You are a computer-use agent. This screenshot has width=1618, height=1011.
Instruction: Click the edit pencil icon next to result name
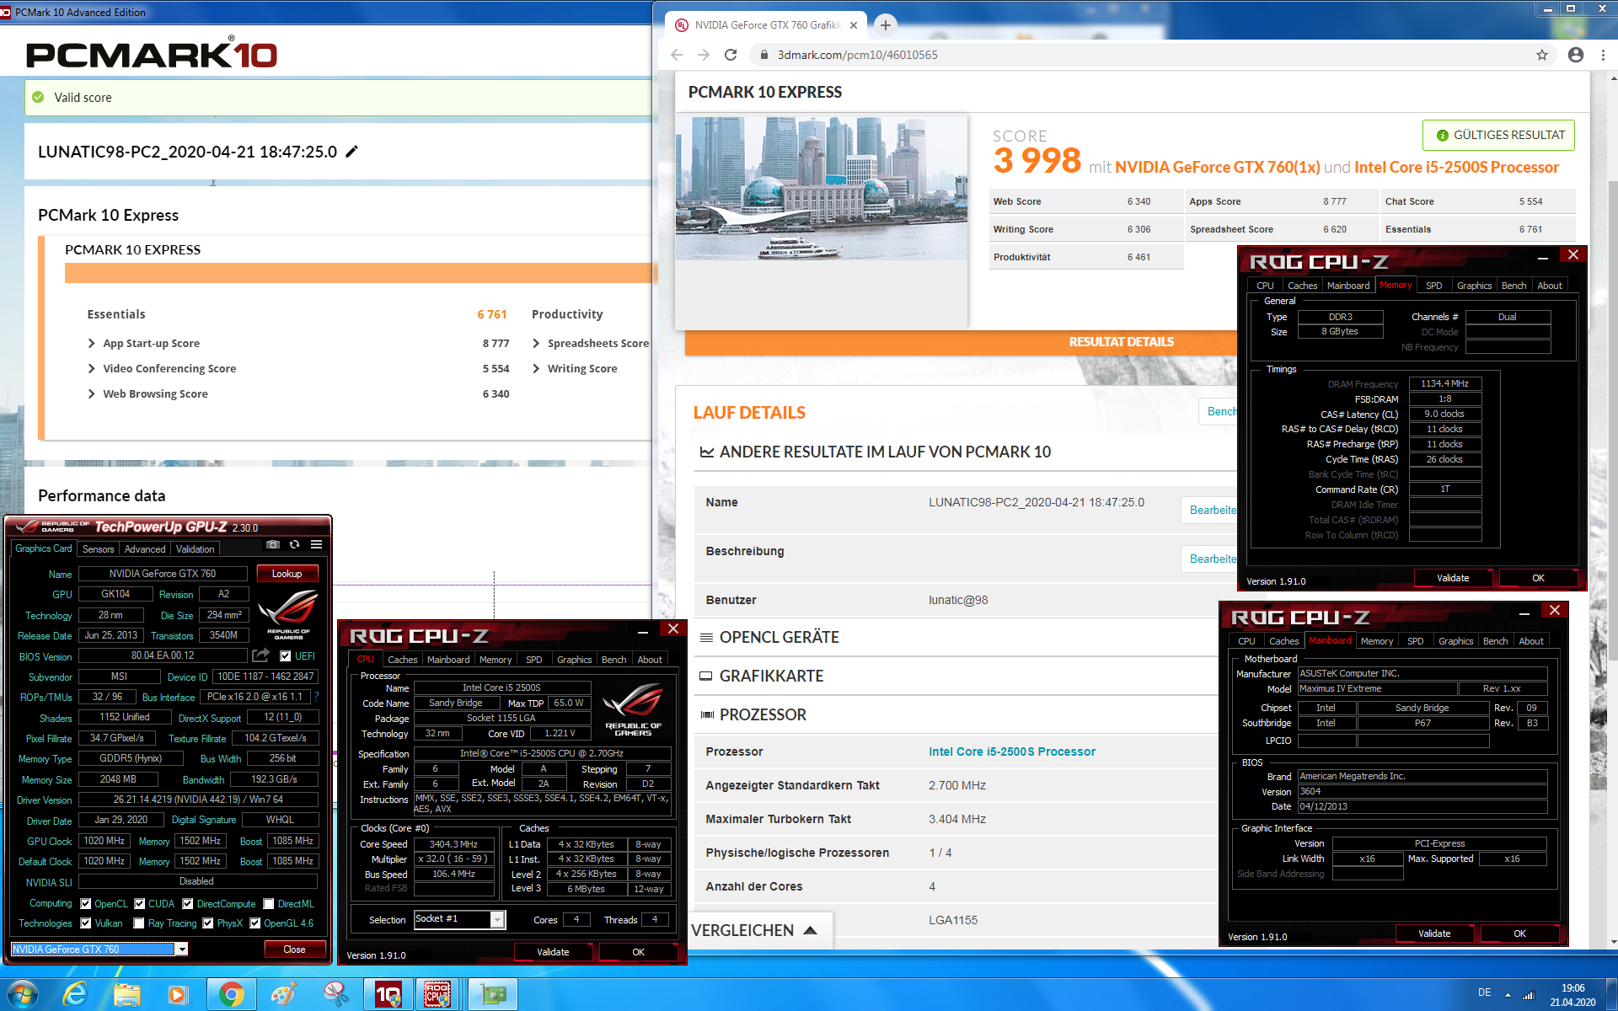[x=352, y=152]
